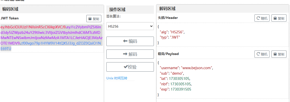Image resolution: width=290 pixels, height=102 pixels.
Task: Copy the 头部/Header content
Action: coord(279,18)
